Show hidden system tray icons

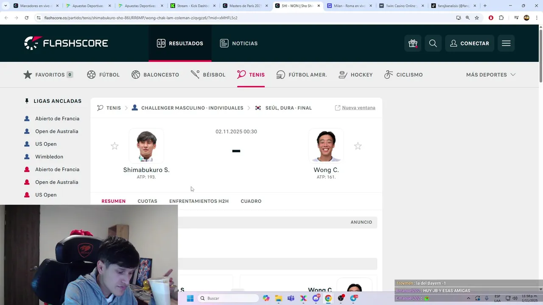click(468, 298)
